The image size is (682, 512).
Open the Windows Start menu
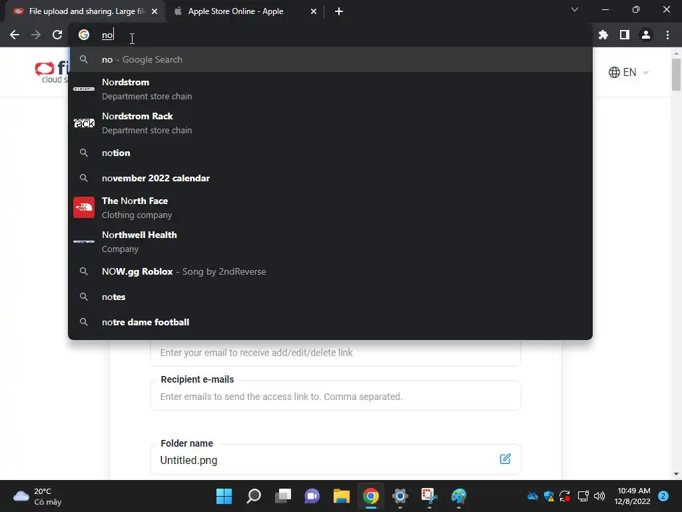pyautogui.click(x=224, y=496)
